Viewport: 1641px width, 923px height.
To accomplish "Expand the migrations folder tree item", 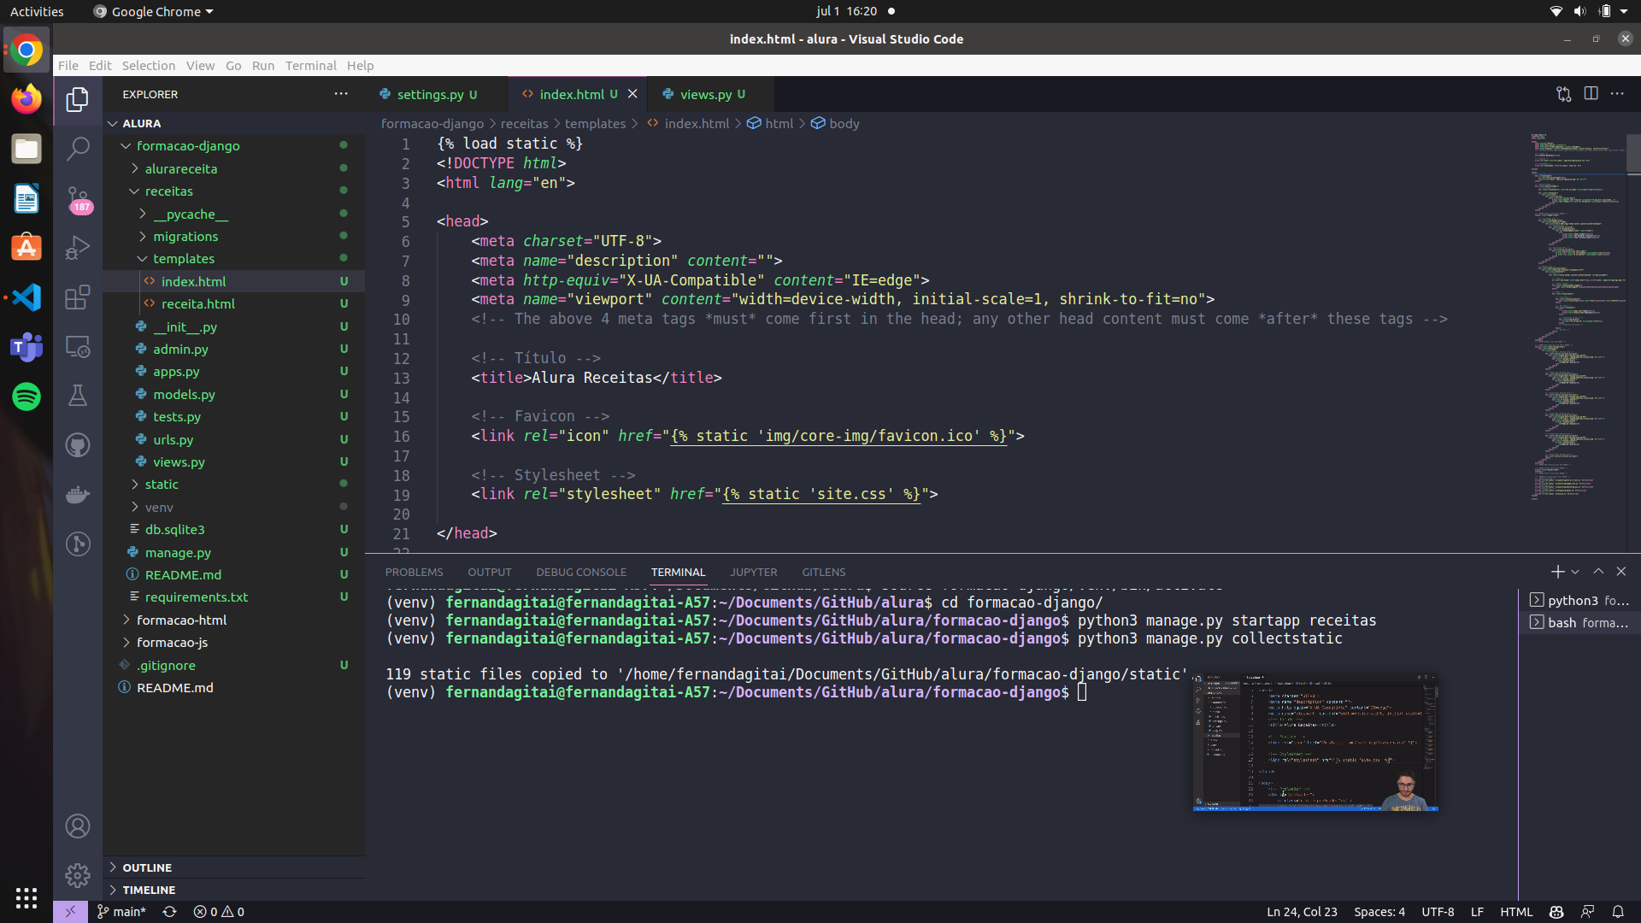I will pos(185,236).
